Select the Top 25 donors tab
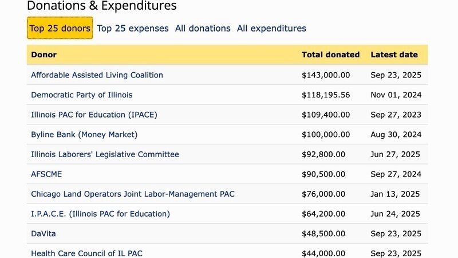Viewport: 458px width, 258px height. tap(60, 28)
